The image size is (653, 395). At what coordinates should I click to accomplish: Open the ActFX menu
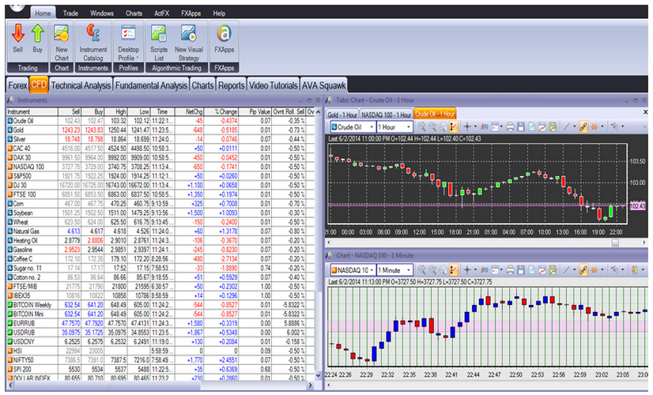[x=161, y=13]
